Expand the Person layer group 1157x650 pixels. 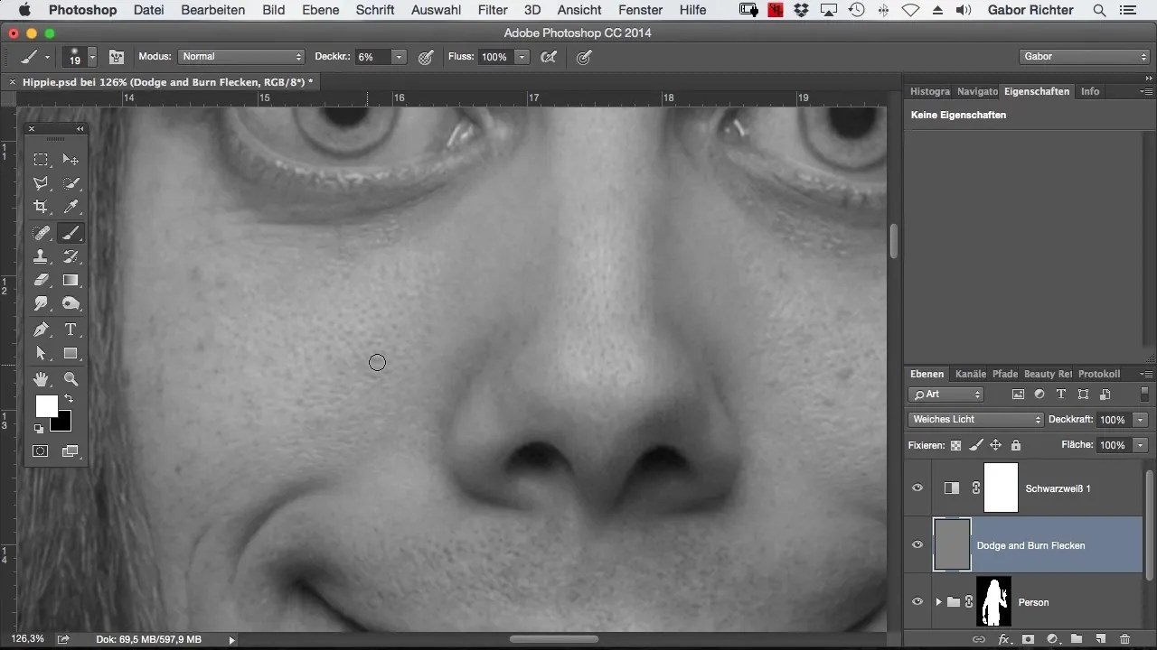938,602
